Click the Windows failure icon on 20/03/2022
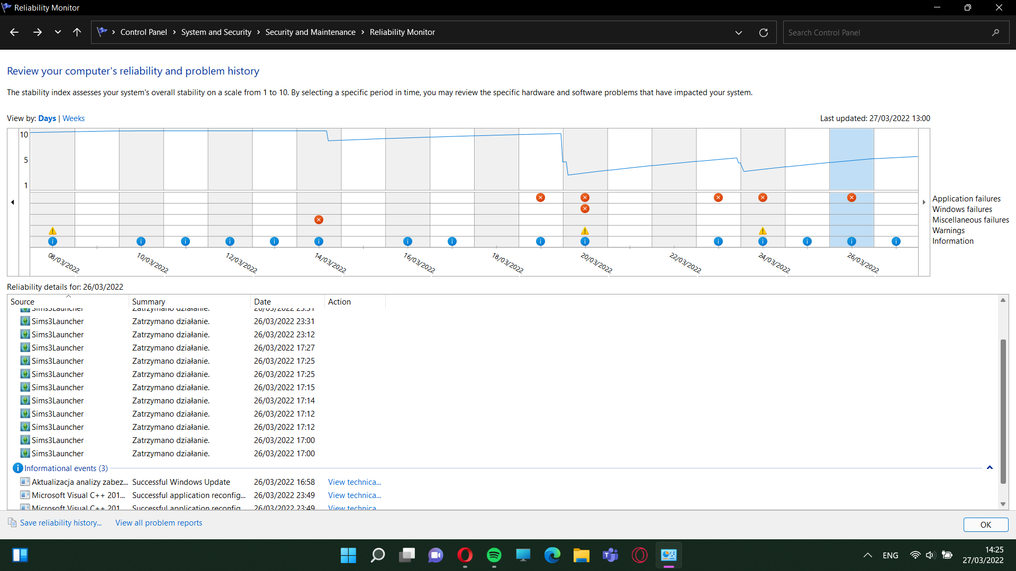Image resolution: width=1016 pixels, height=571 pixels. pyautogui.click(x=585, y=208)
